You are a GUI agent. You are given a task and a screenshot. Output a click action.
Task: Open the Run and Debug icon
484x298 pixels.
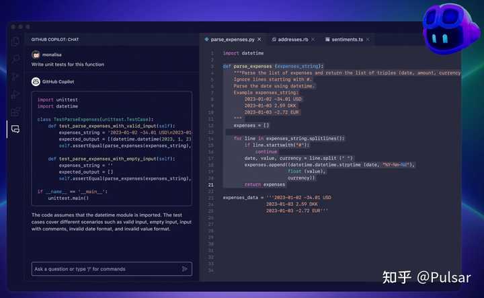[x=15, y=94]
